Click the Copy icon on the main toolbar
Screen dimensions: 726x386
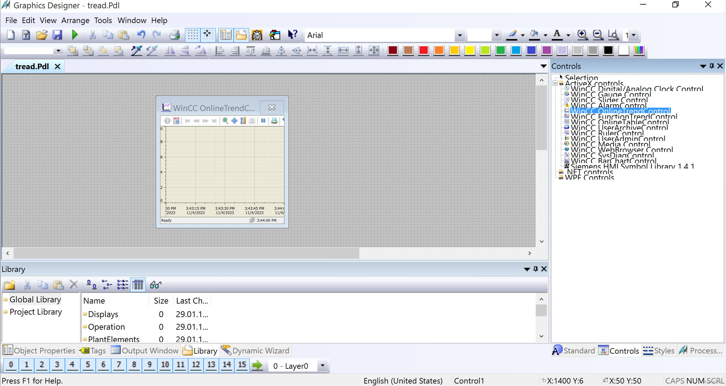108,35
